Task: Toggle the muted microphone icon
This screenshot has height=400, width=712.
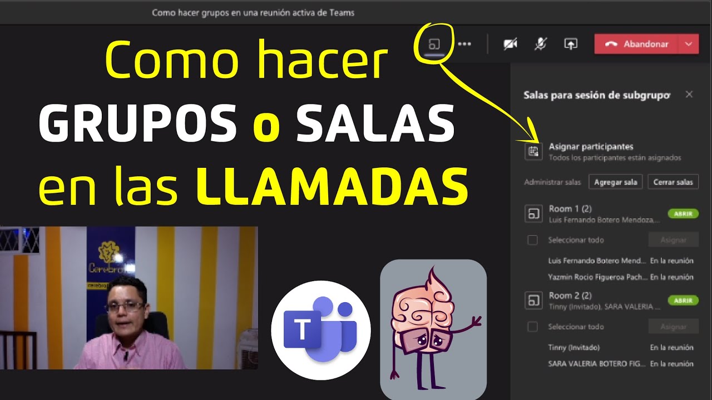Action: [540, 44]
